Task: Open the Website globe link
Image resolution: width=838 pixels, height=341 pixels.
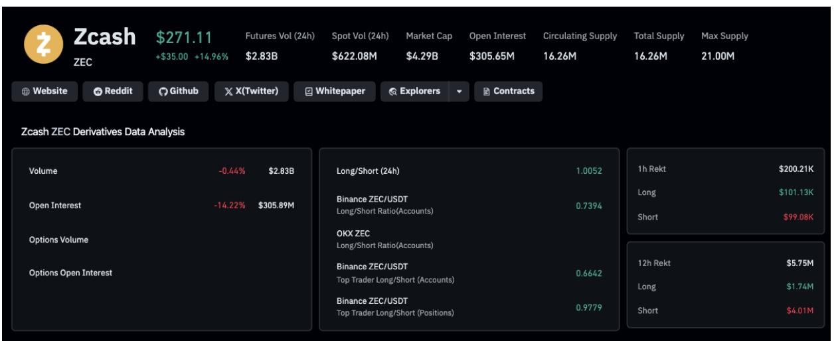Action: [44, 92]
